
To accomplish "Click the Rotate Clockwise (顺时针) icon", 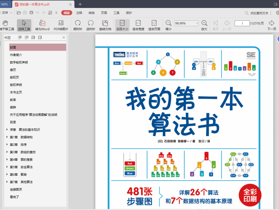I will click(78, 23).
